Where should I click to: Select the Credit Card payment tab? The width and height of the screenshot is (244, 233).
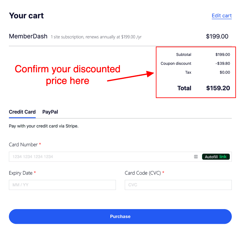[22, 112]
